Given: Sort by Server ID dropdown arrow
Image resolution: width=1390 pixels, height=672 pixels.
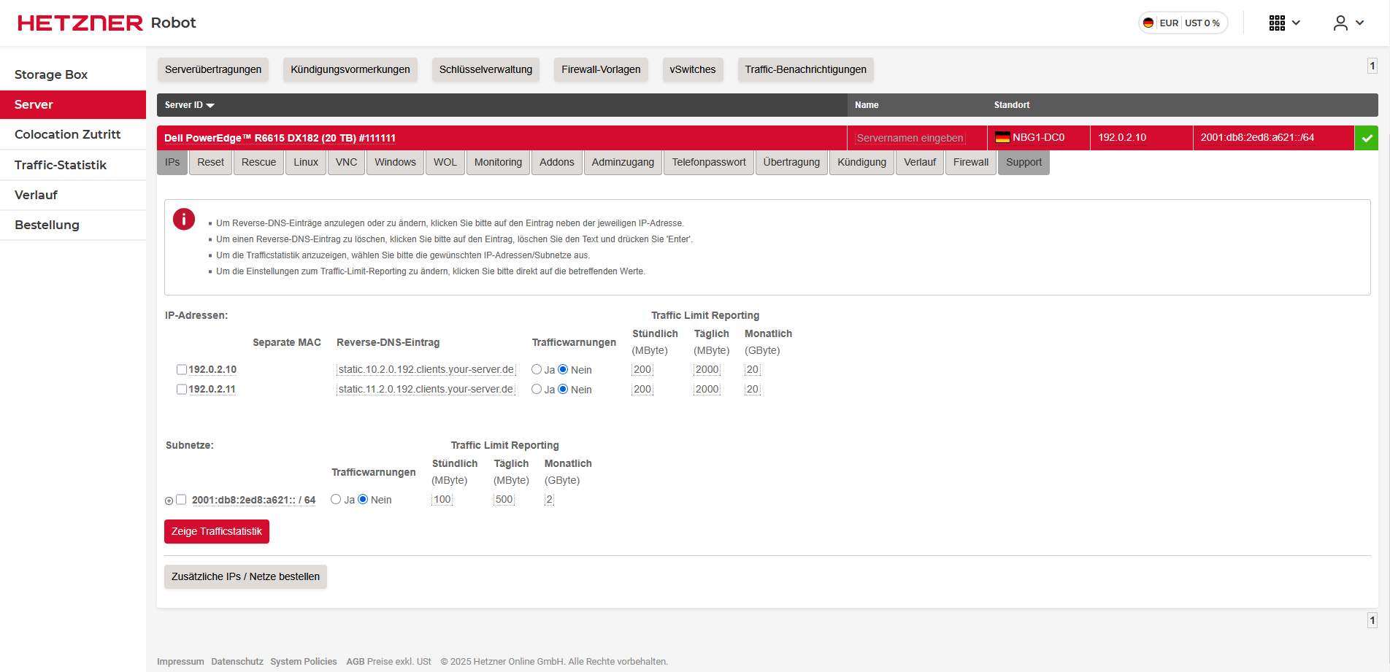Looking at the screenshot, I should coord(210,105).
